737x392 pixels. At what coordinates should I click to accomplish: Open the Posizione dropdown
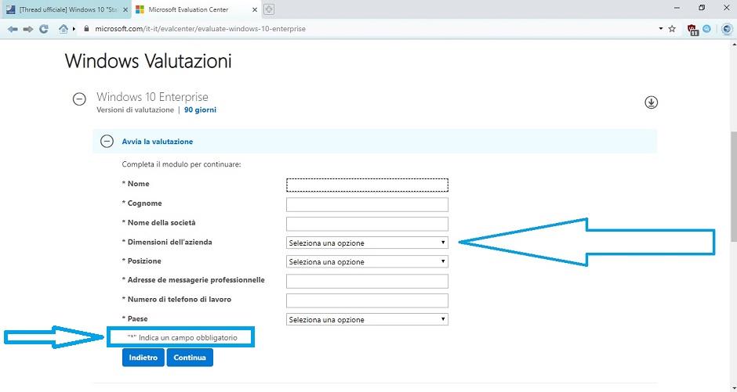(367, 261)
